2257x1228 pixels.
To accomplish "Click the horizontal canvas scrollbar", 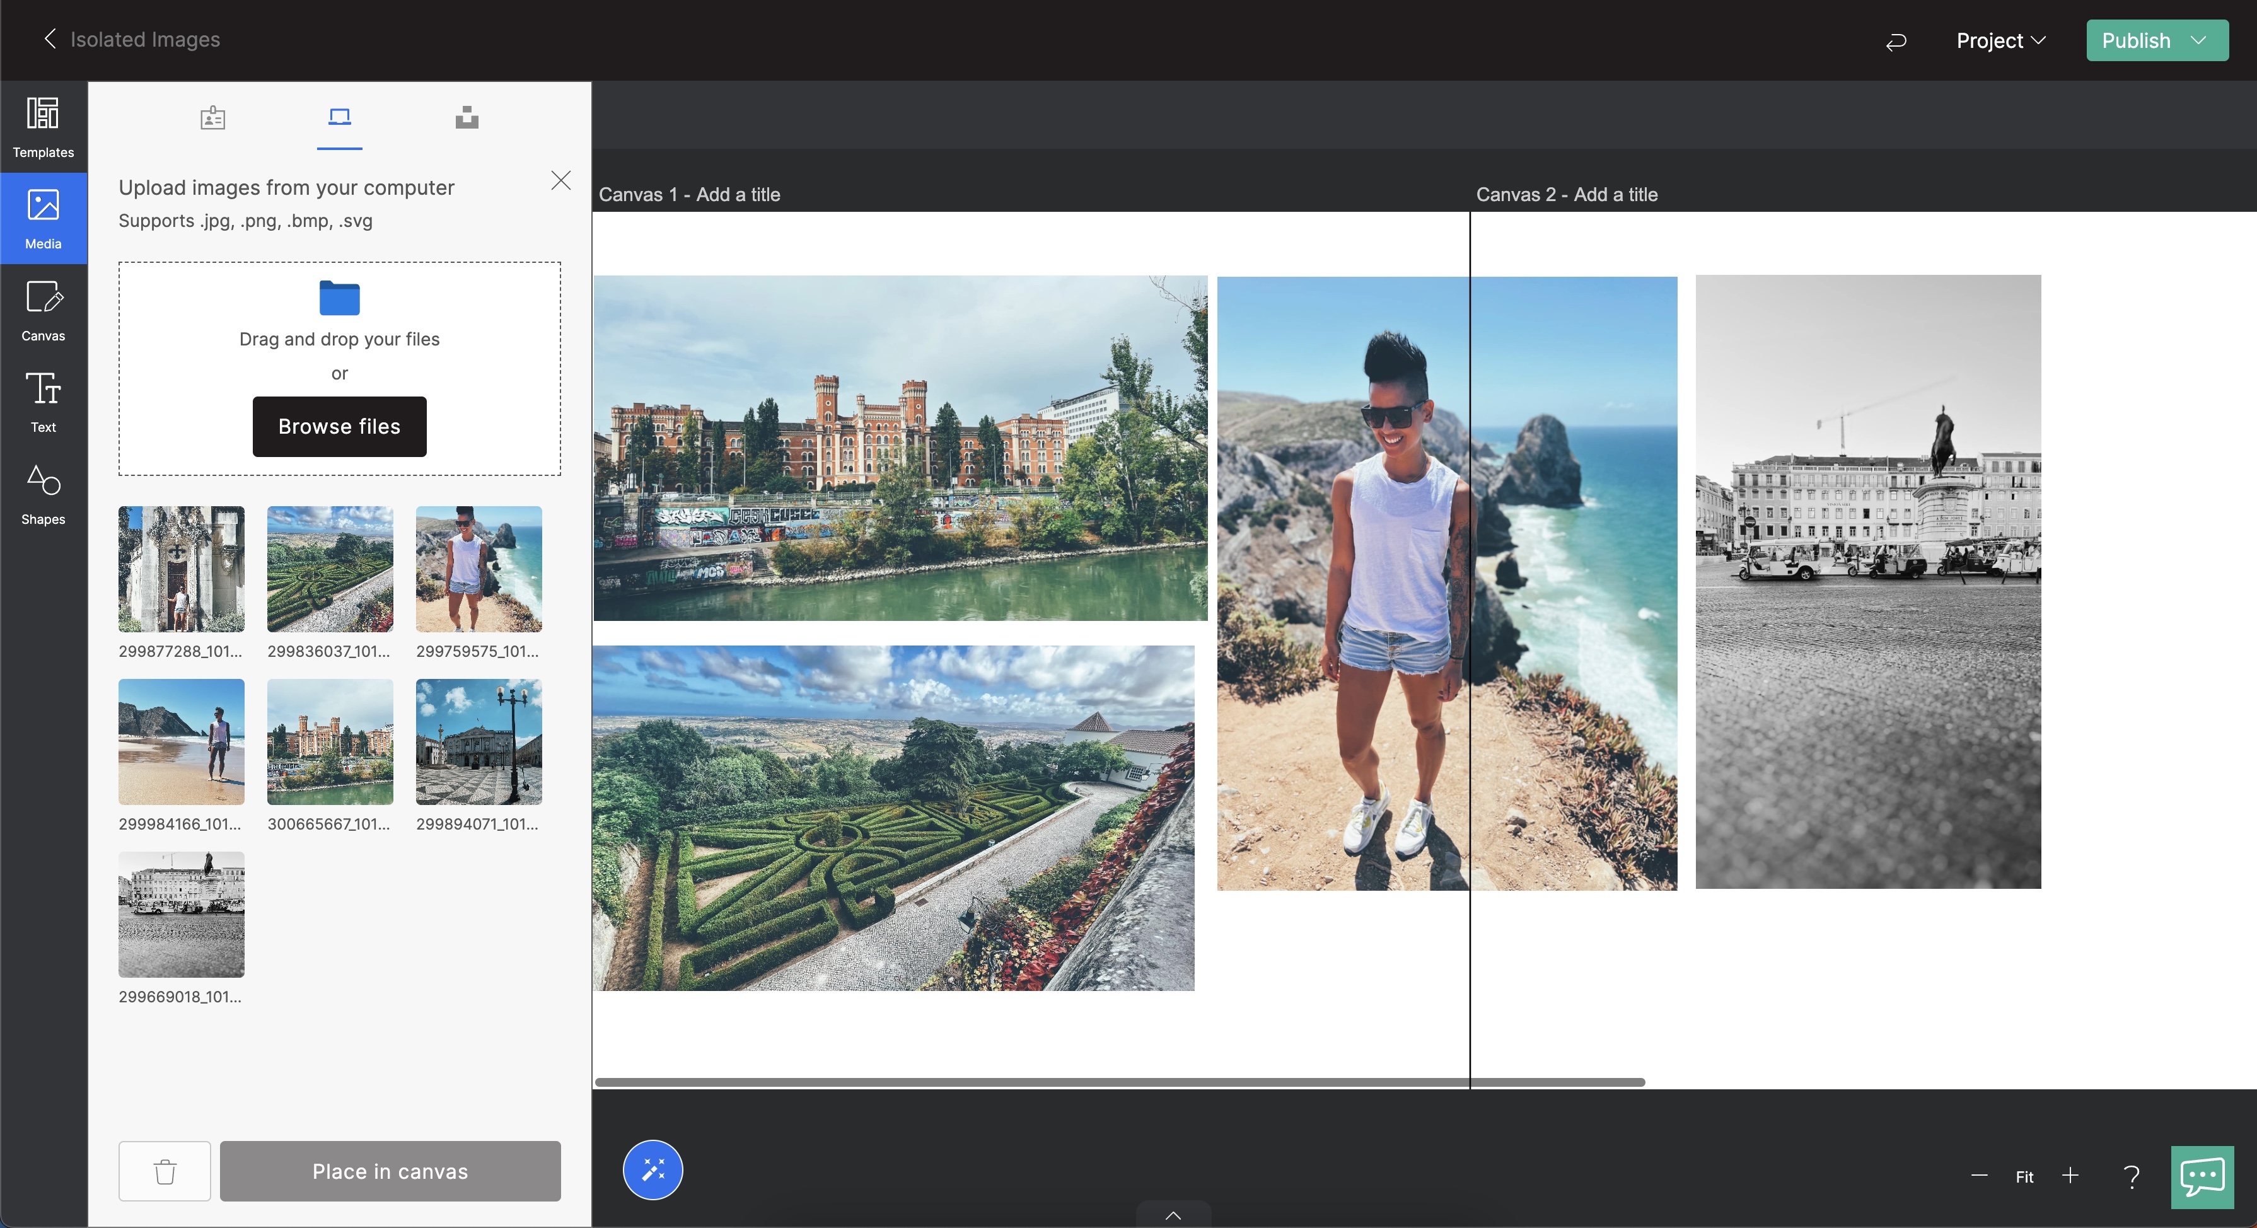I will (1119, 1082).
